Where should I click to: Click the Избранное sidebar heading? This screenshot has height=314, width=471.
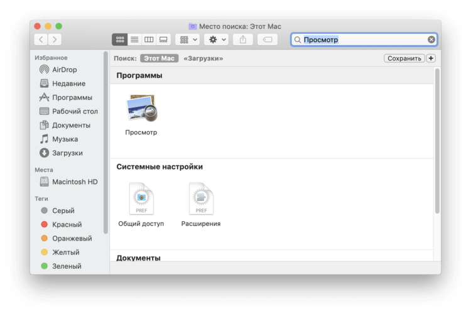tap(51, 58)
